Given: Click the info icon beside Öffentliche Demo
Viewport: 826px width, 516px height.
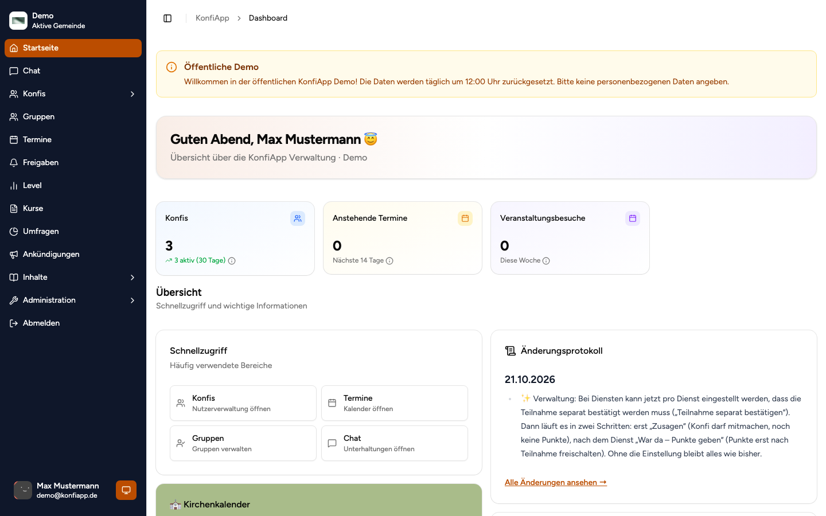Looking at the screenshot, I should point(172,67).
